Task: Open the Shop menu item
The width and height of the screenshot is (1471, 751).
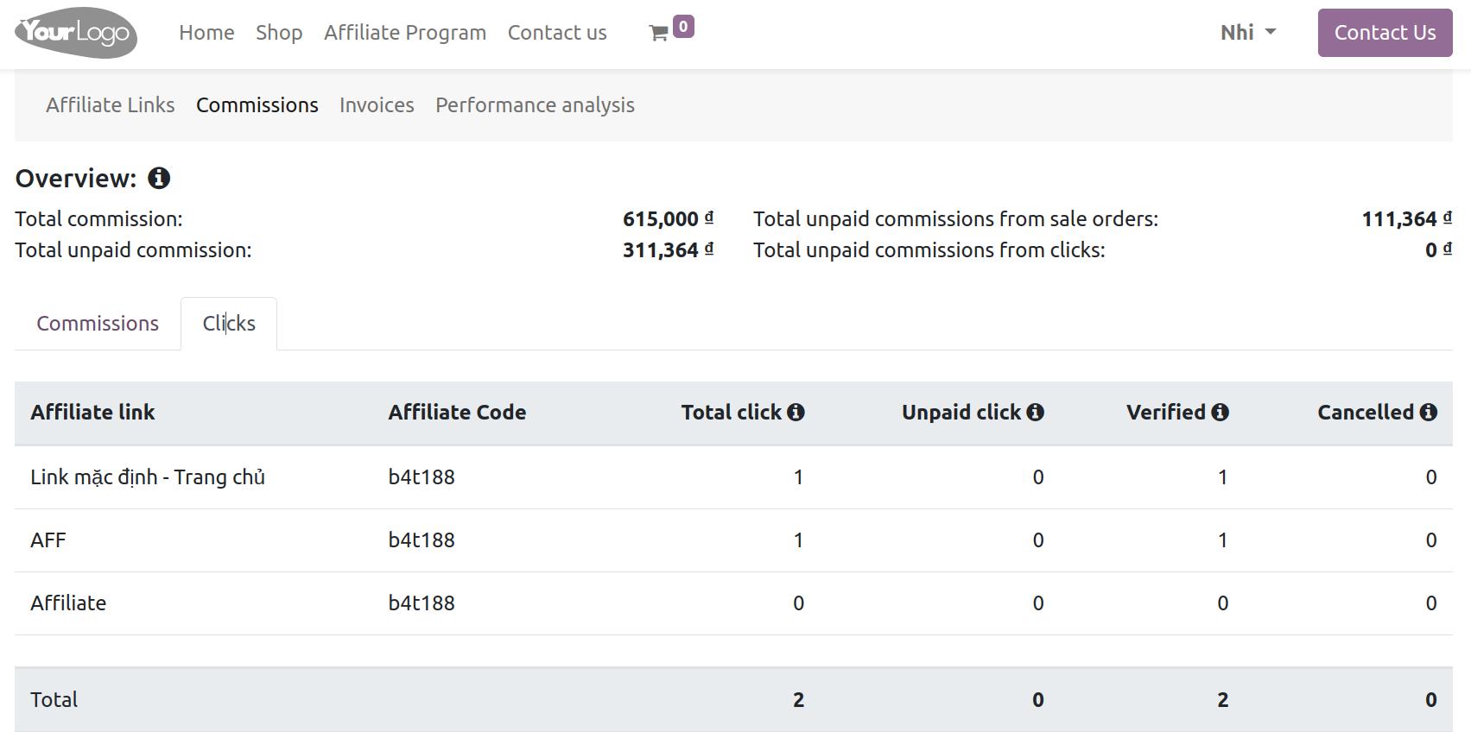Action: pyautogui.click(x=279, y=33)
